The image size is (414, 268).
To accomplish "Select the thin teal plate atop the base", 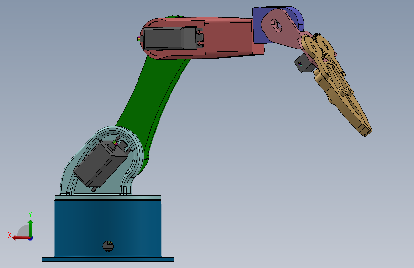I will click(108, 197).
